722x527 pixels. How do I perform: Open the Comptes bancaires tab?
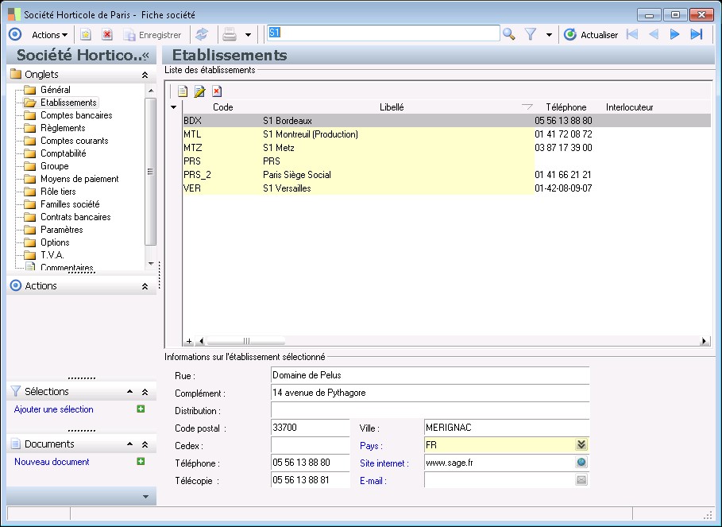[x=76, y=115]
